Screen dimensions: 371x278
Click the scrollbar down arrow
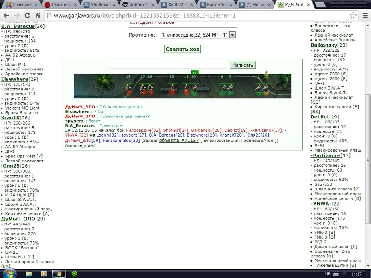click(368, 266)
